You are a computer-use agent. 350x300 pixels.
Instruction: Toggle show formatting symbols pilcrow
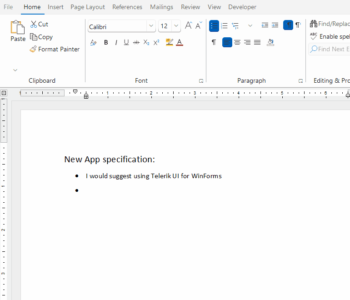(x=214, y=42)
